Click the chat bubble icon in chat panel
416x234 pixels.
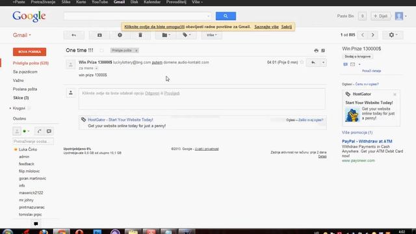(x=49, y=131)
